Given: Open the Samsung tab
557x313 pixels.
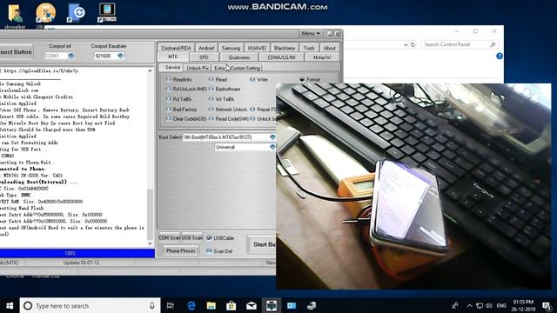Looking at the screenshot, I should click(x=231, y=48).
